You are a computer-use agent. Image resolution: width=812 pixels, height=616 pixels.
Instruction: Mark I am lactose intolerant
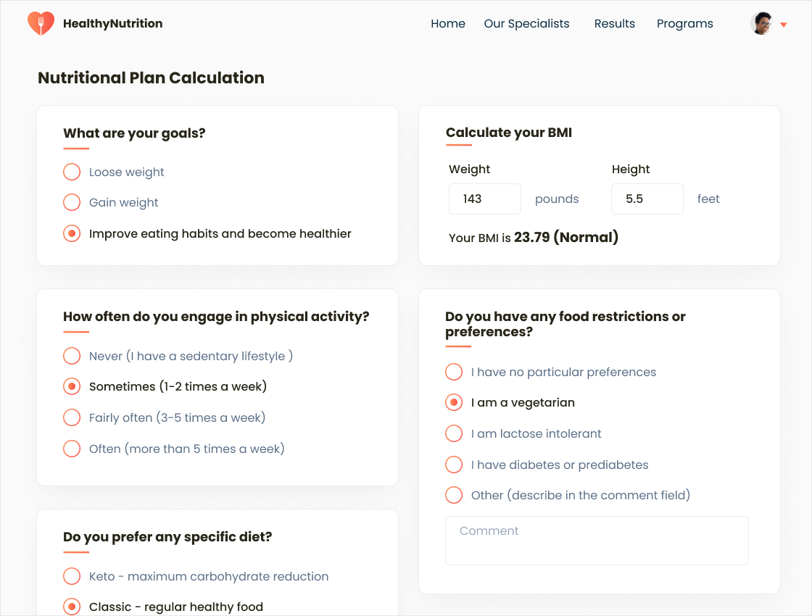(454, 433)
